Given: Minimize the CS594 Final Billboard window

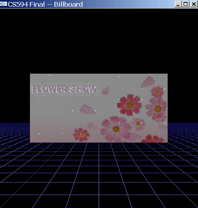Looking at the screenshot, I should click(x=178, y=4).
